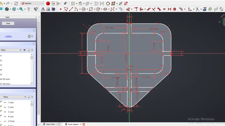Image resolution: width=225 pixels, height=126 pixels.
Task: Open the elements Filters dropdown
Action: (13, 97)
